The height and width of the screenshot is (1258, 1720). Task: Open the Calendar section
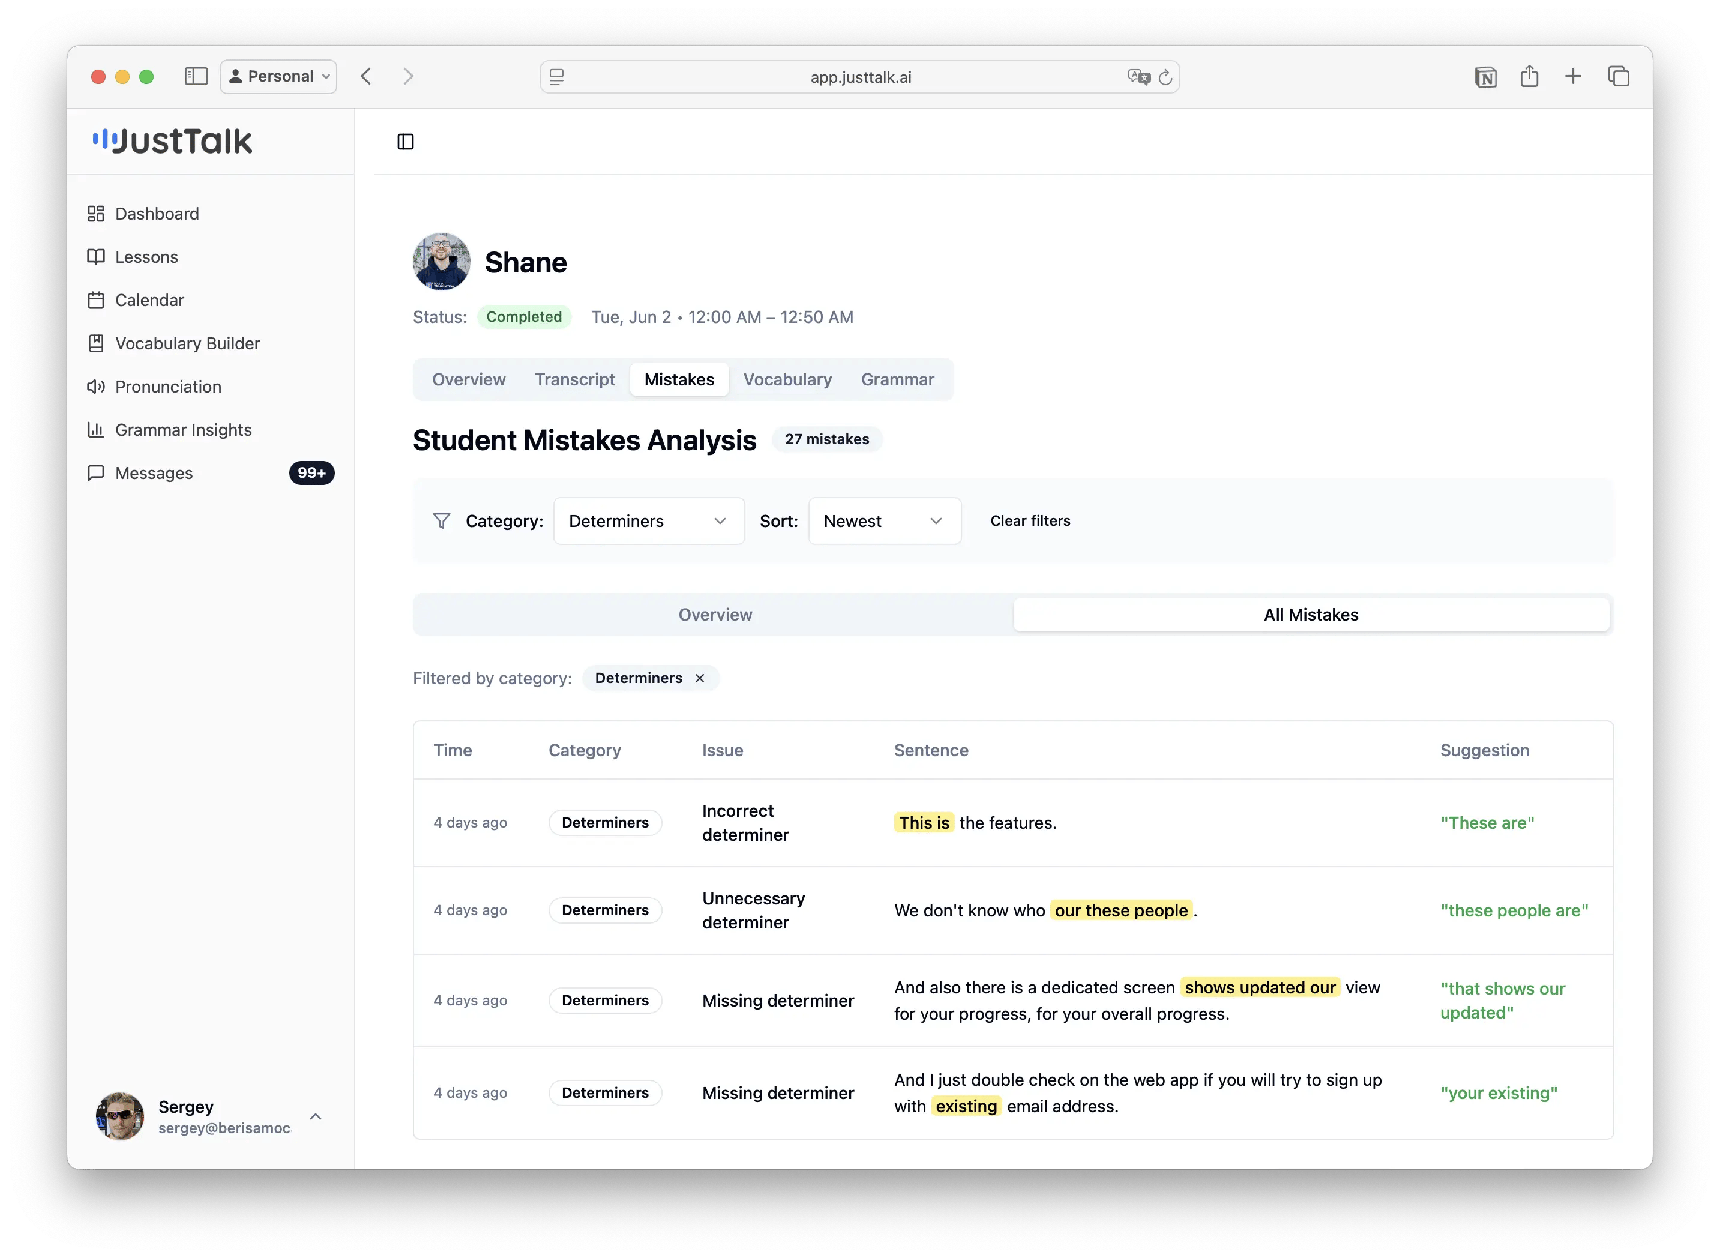coord(136,300)
